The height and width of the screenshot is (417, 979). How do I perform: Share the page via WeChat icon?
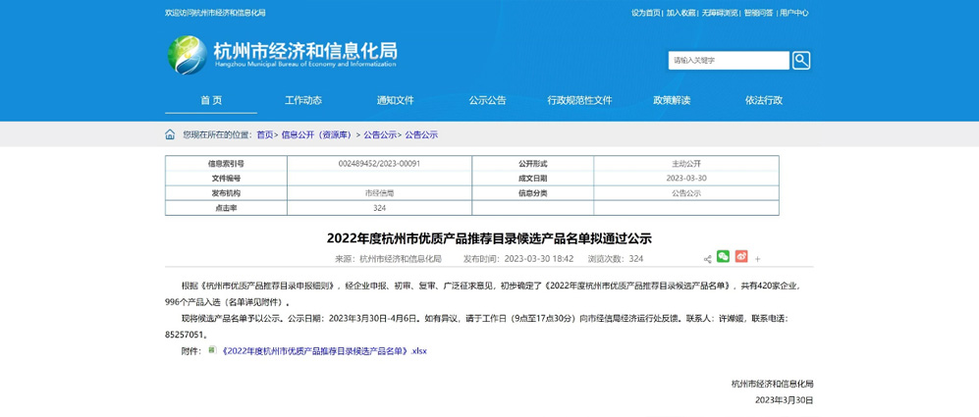click(724, 257)
